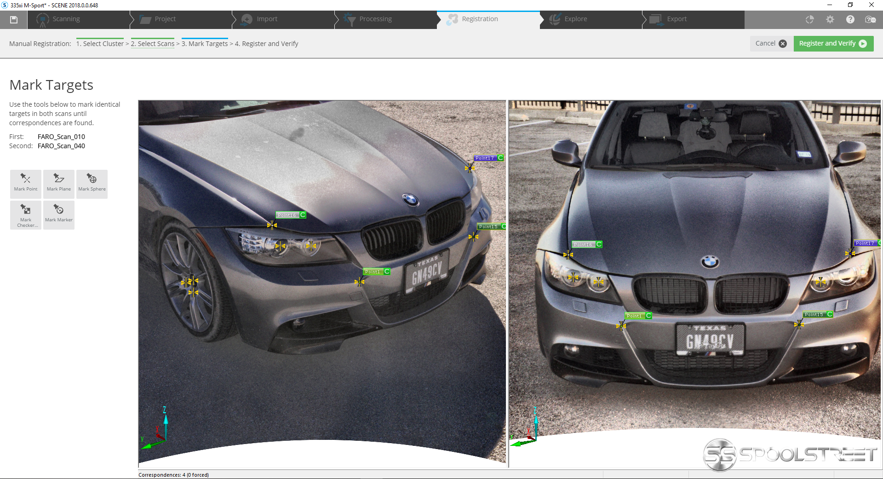The width and height of the screenshot is (883, 479).
Task: Cancel the manual registration
Action: click(x=771, y=43)
